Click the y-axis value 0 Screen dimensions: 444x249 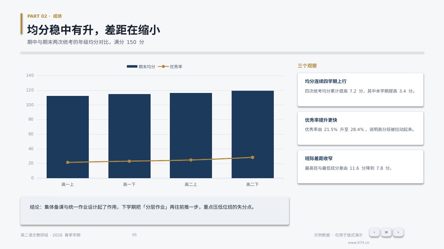pyautogui.click(x=33, y=178)
